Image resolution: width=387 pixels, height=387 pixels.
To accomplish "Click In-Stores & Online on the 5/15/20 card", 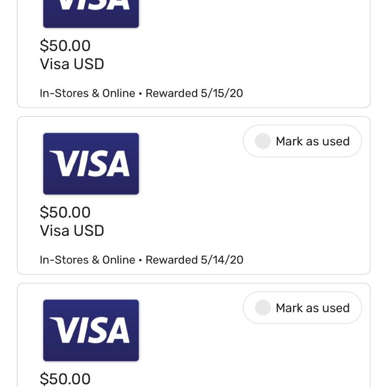I will [87, 93].
